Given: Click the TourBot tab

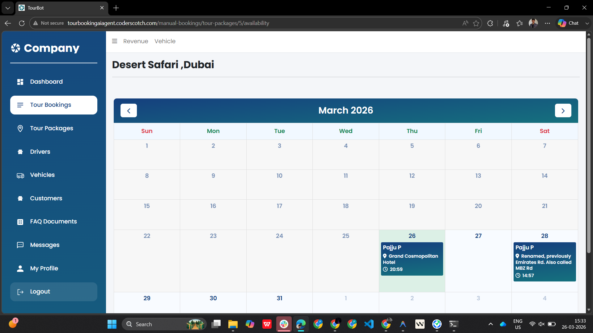Looking at the screenshot, I should click(62, 8).
